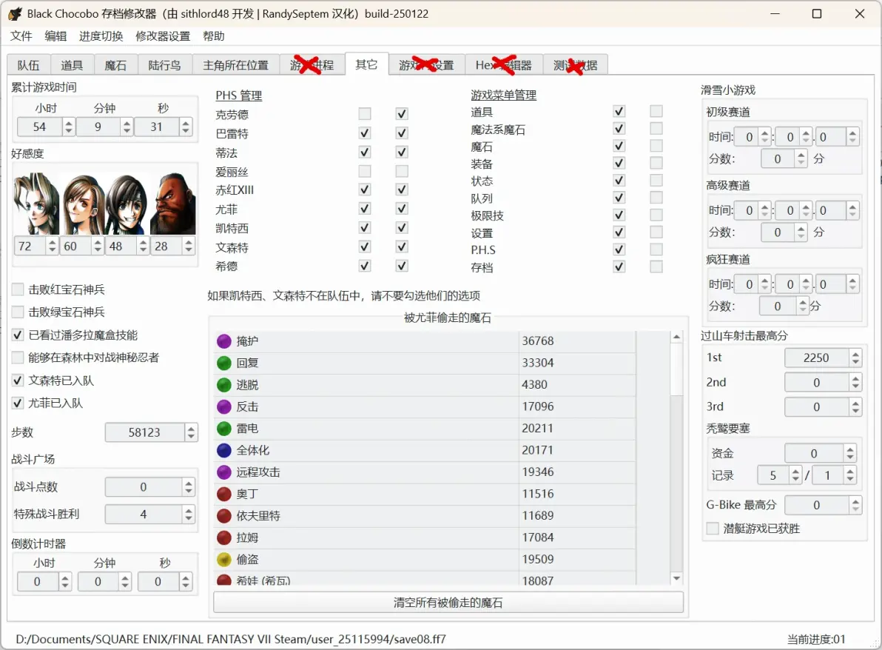Switch to the 魔石 tab
882x650 pixels.
[x=116, y=65]
